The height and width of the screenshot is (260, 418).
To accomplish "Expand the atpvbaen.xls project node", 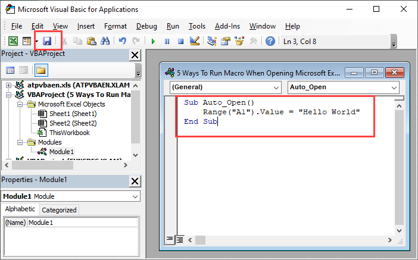I will pyautogui.click(x=8, y=85).
